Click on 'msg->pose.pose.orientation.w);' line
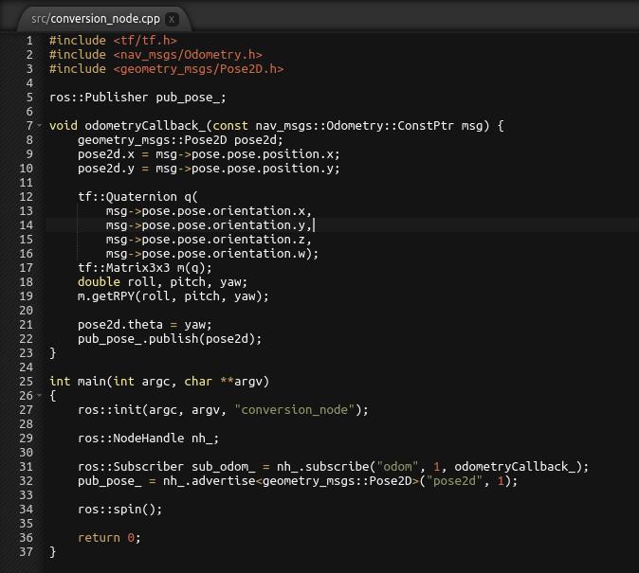This screenshot has height=573, width=639. click(212, 254)
